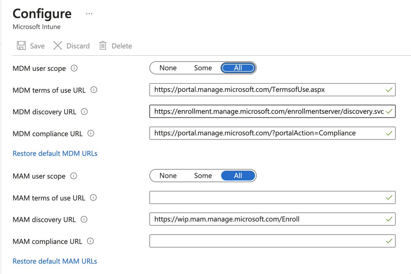Click the Discard X icon

point(58,45)
